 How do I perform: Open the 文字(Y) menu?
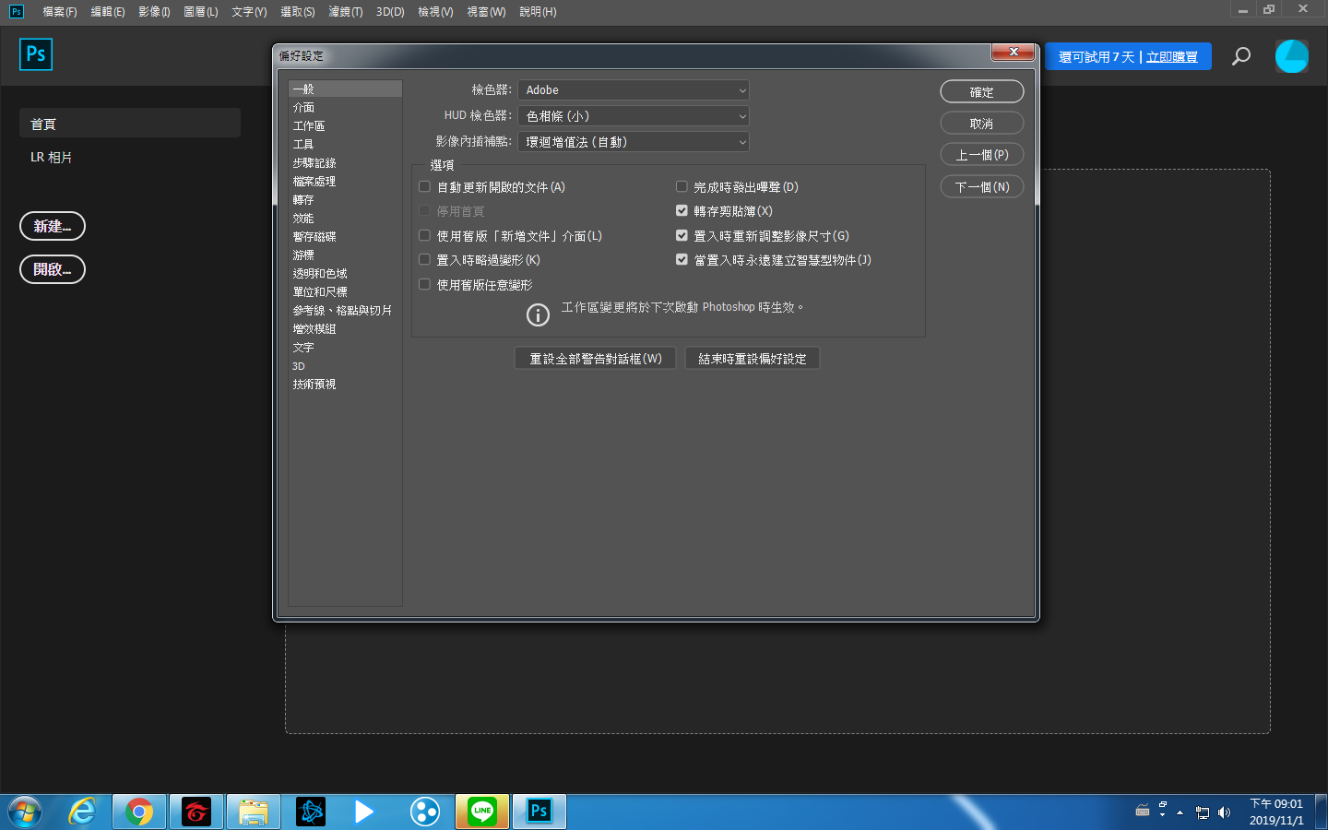[249, 12]
